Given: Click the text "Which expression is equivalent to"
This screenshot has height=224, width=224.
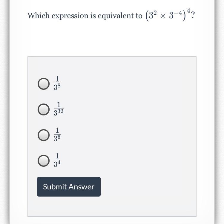Looking at the screenshot, I should coord(85,16).
